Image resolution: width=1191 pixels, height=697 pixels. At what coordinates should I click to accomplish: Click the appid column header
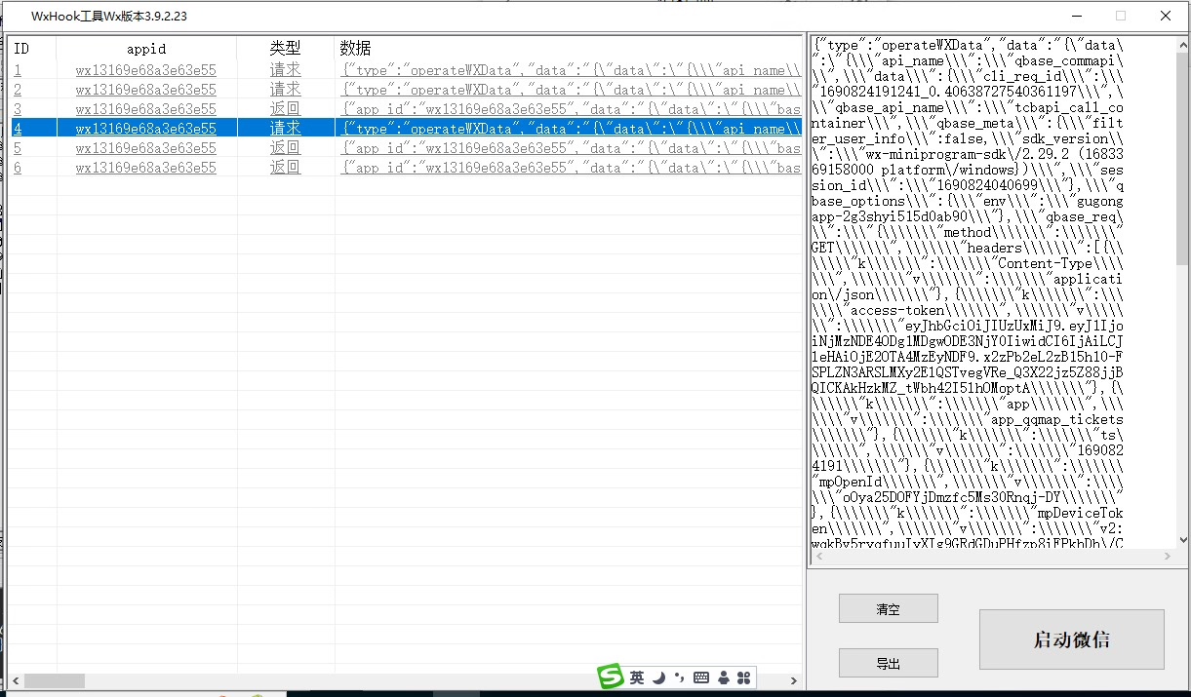tap(147, 48)
